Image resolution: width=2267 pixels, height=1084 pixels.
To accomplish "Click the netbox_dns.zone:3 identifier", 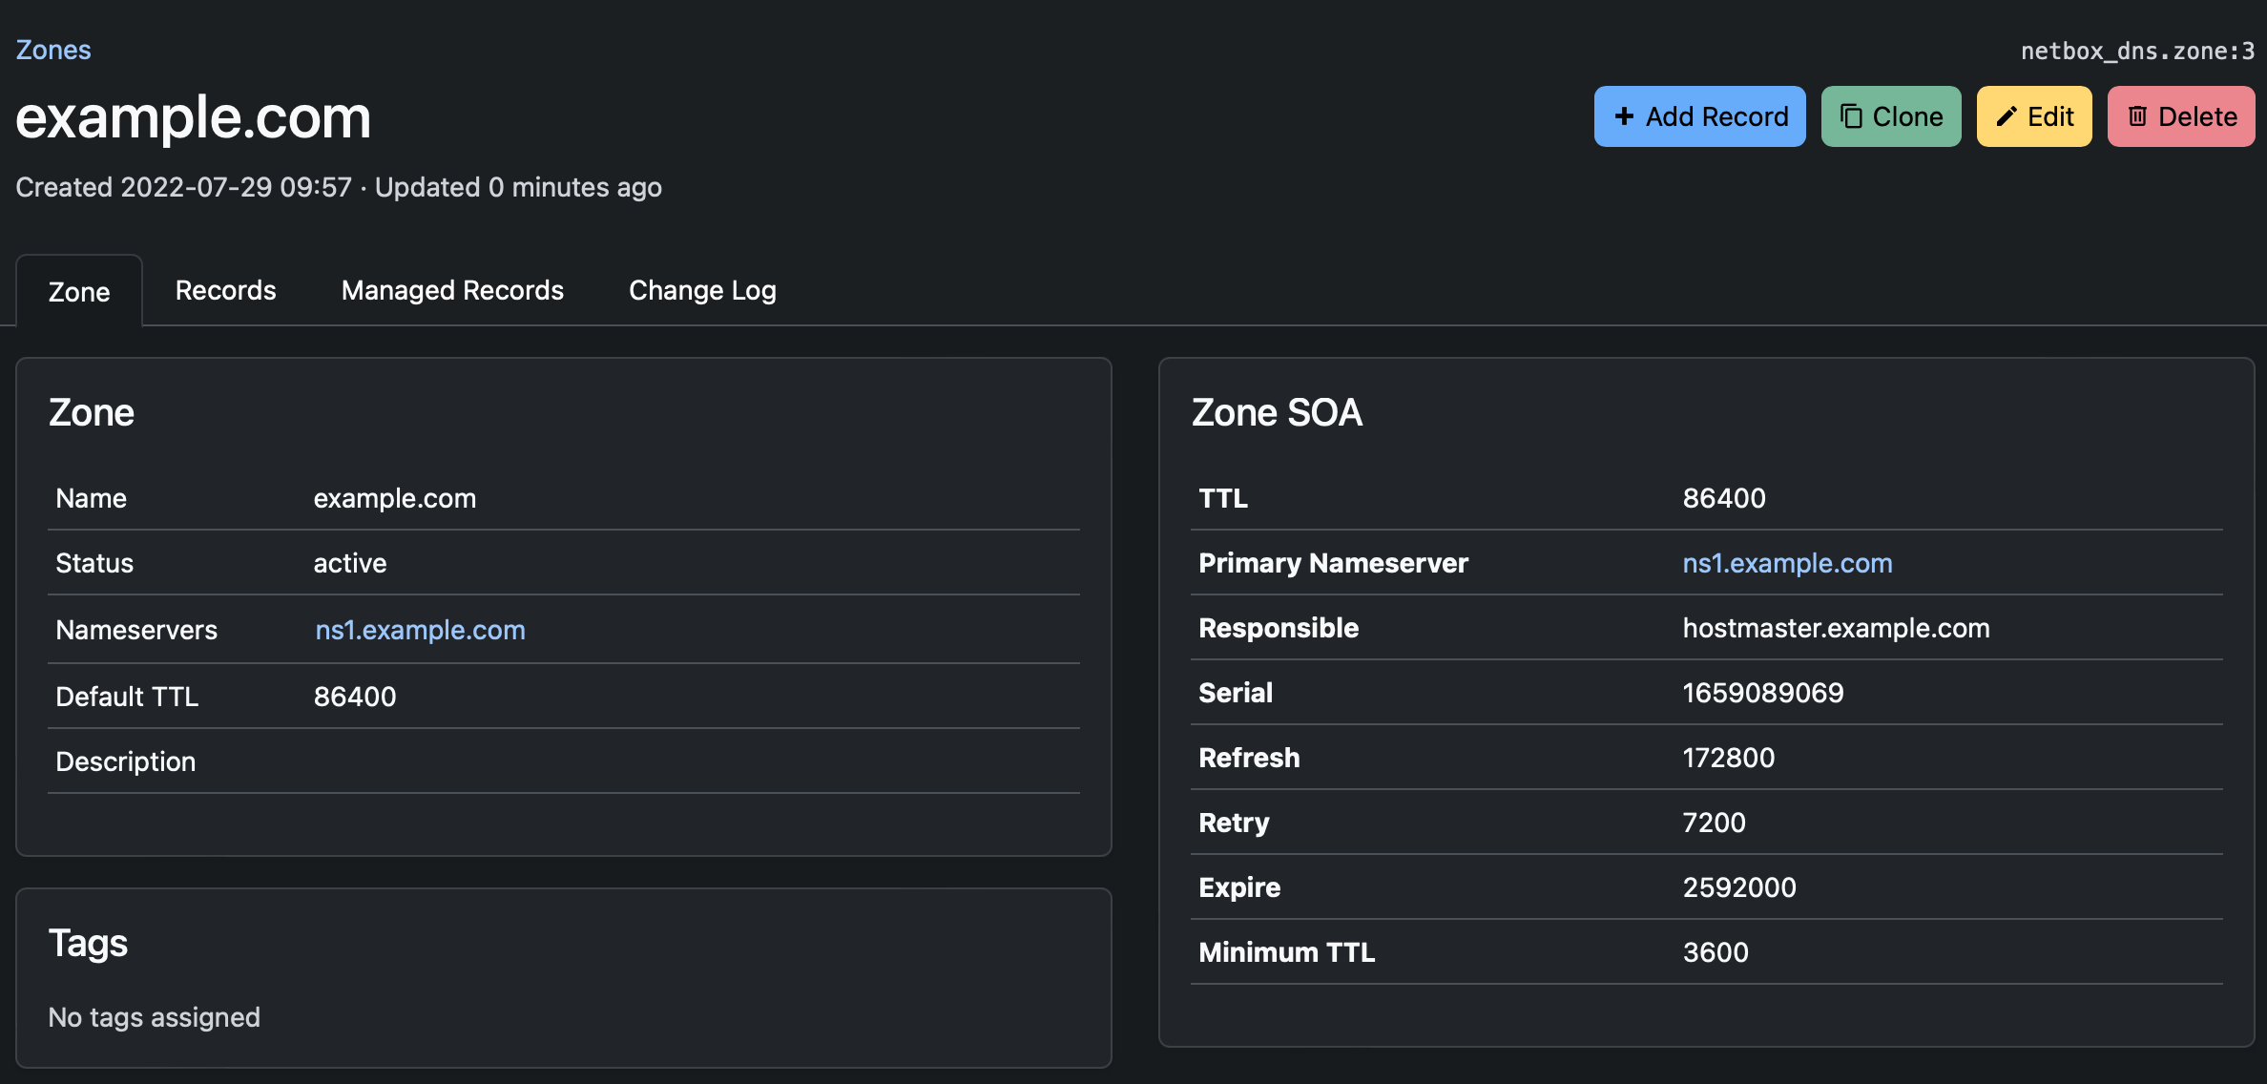I will (x=2137, y=52).
